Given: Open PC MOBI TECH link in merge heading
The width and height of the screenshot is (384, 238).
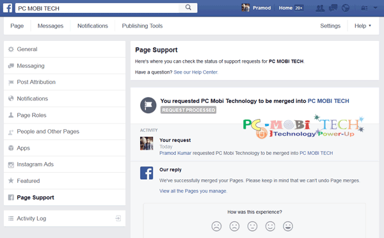Looking at the screenshot, I should (328, 101).
